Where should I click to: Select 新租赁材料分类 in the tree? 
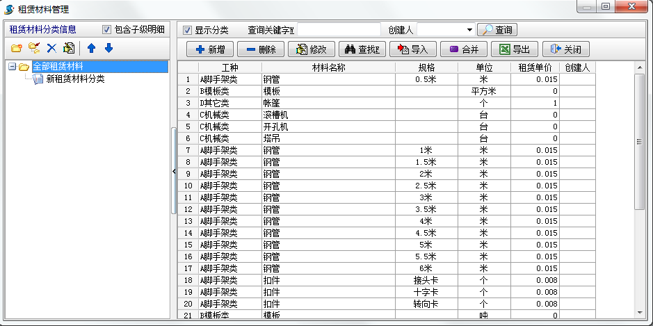pos(75,79)
